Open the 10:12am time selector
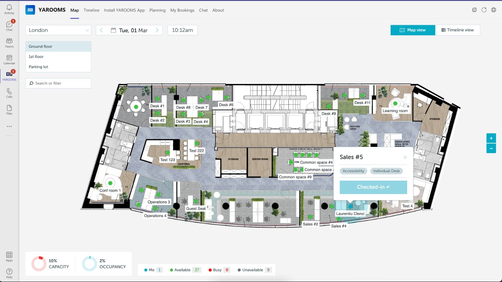 click(183, 30)
